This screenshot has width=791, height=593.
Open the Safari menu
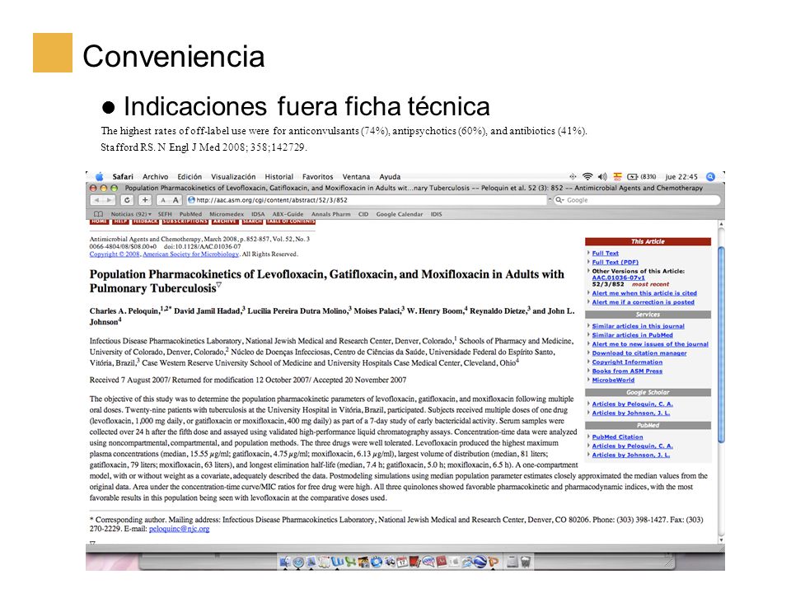pyautogui.click(x=123, y=177)
